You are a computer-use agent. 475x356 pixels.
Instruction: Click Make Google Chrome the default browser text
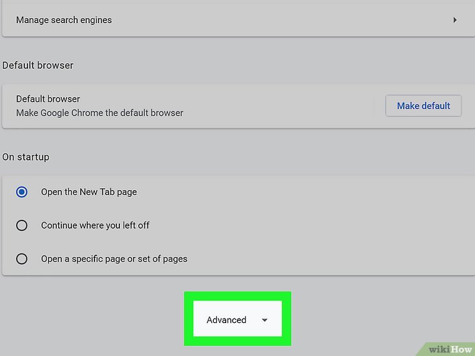click(99, 113)
